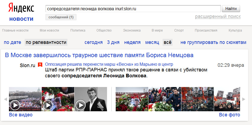Go to новости section link
The height and width of the screenshot is (125, 252).
click(x=21, y=19)
